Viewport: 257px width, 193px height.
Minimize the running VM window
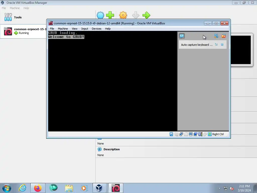tap(208, 23)
